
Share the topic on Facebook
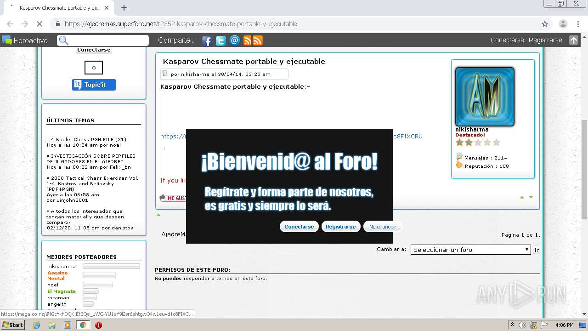tap(207, 40)
